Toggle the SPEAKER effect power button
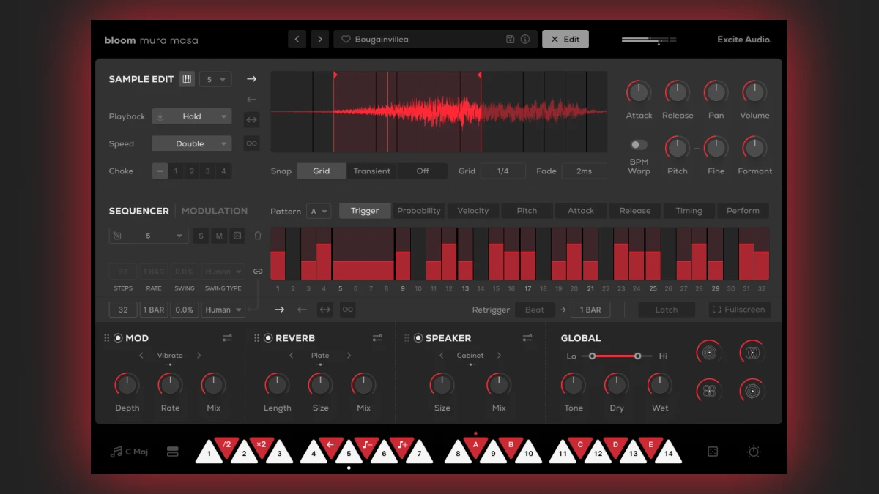 coord(418,338)
